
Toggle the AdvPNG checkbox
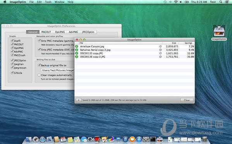coord(12,52)
